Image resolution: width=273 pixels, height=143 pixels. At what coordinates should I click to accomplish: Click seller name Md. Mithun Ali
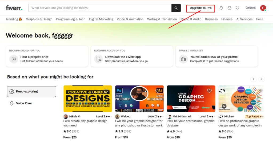coord(182,117)
